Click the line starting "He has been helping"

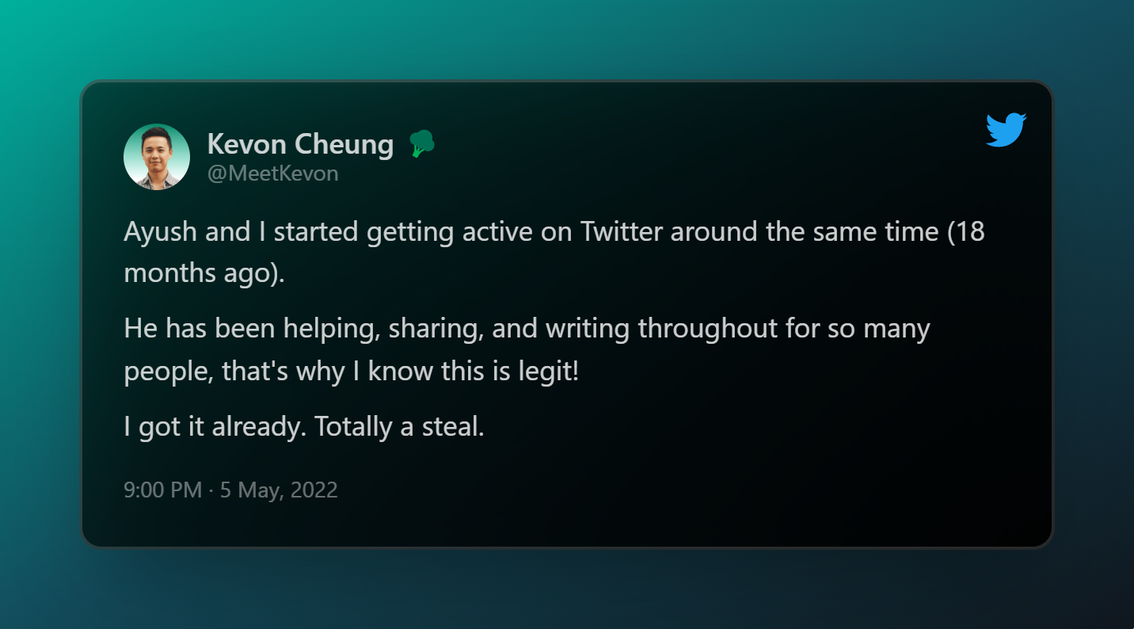pyautogui.click(x=527, y=328)
